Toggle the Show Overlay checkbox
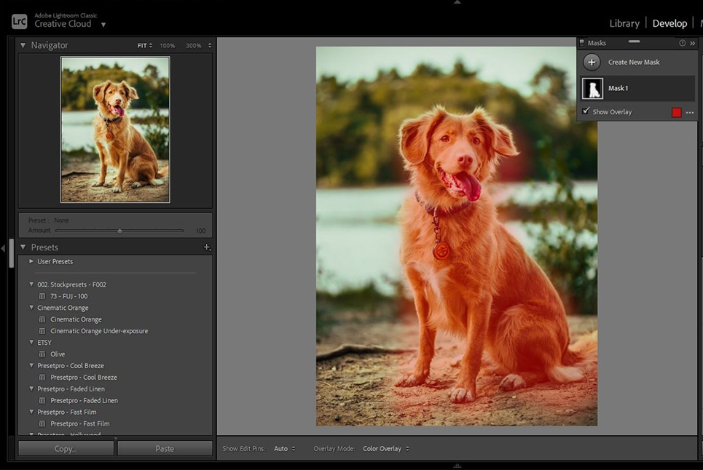703x470 pixels. pyautogui.click(x=586, y=111)
